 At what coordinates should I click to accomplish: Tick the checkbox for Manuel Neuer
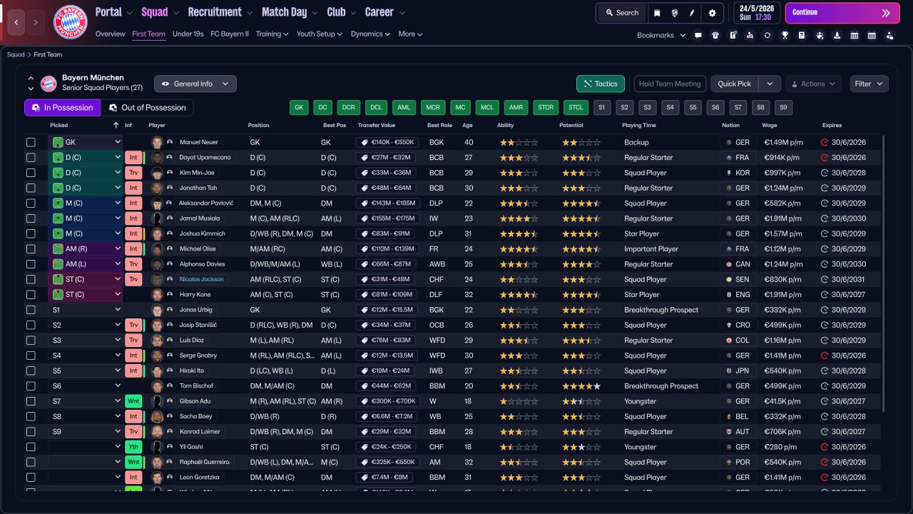tap(31, 142)
